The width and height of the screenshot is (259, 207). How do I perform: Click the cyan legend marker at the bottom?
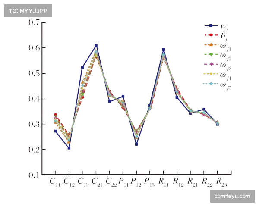tap(211, 83)
